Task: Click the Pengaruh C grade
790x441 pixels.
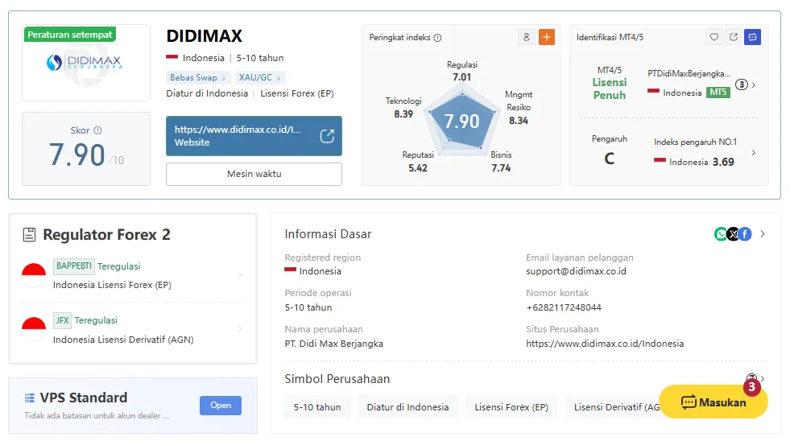Action: (x=609, y=159)
